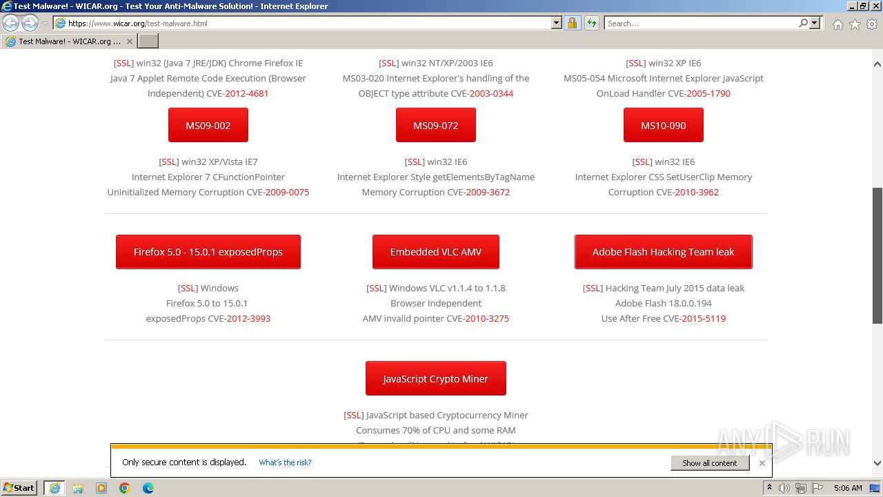The image size is (883, 497).
Task: Open SSL link for JavaScript based Cryptocurrency Miner
Action: click(354, 415)
